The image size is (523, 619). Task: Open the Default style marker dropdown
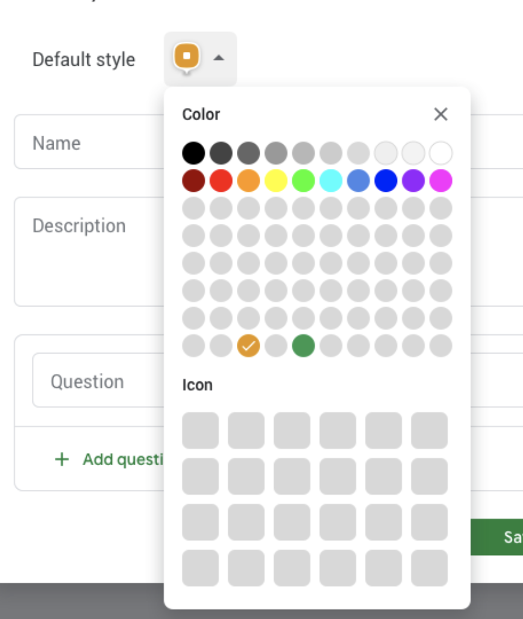[x=200, y=59]
